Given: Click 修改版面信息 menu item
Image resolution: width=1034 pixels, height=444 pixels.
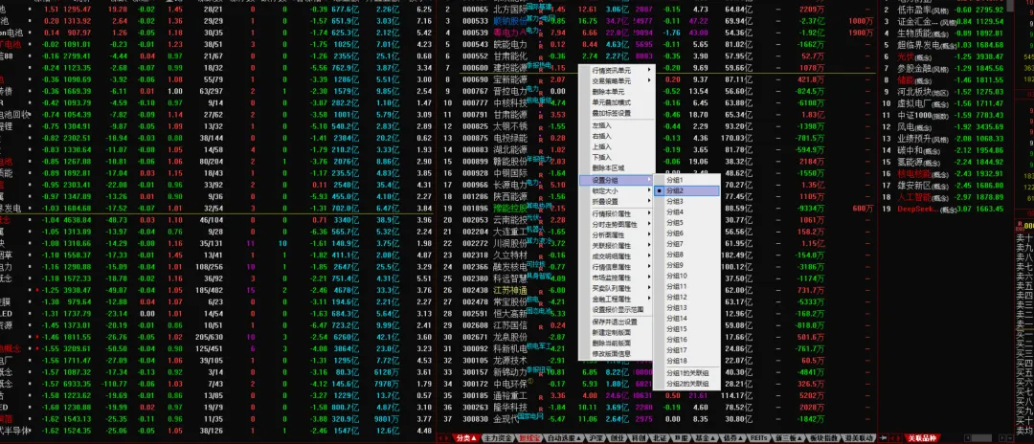Looking at the screenshot, I should [x=617, y=353].
